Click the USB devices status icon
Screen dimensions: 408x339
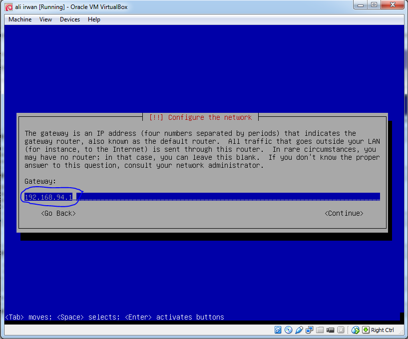click(x=299, y=330)
